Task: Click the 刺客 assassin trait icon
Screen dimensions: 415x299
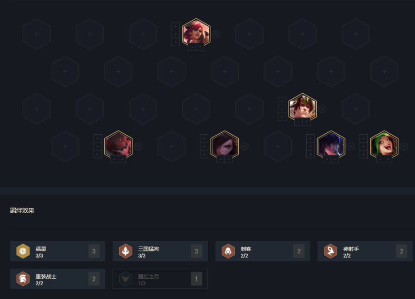Action: (228, 251)
